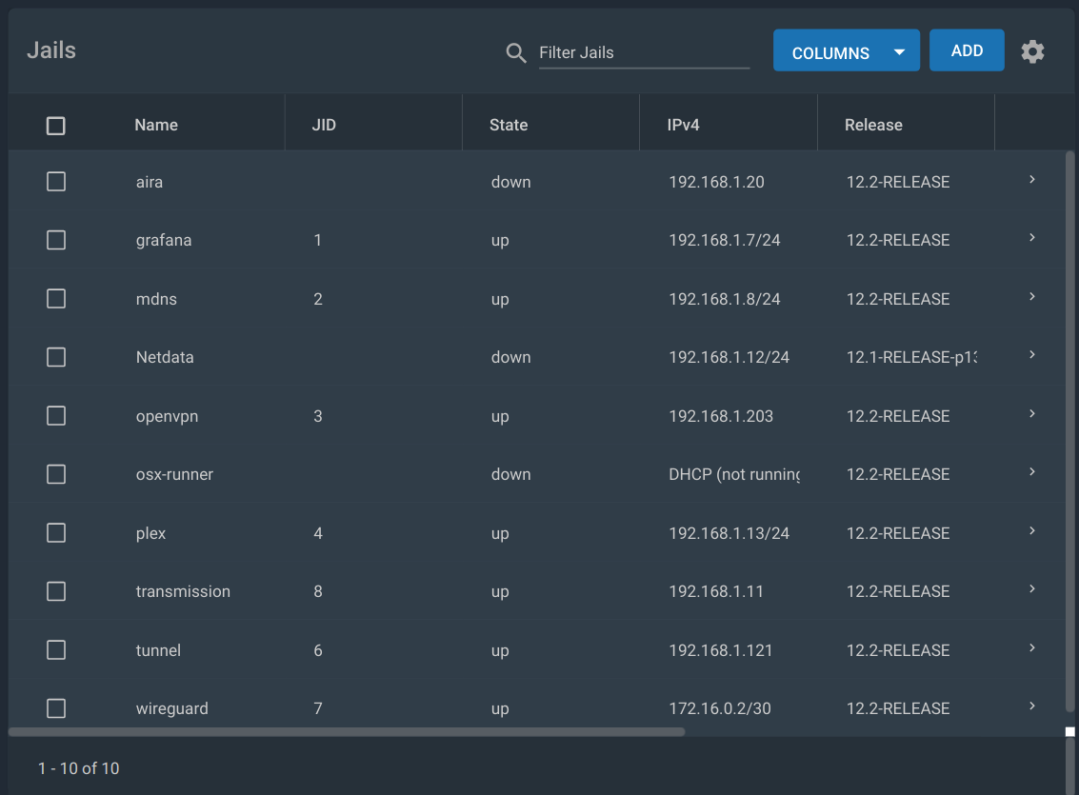
Task: Sort by the IPv4 column header
Action: [x=683, y=125]
